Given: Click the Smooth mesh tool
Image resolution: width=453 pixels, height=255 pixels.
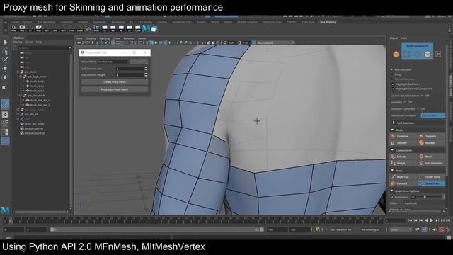Looking at the screenshot, I should pyautogui.click(x=403, y=143).
